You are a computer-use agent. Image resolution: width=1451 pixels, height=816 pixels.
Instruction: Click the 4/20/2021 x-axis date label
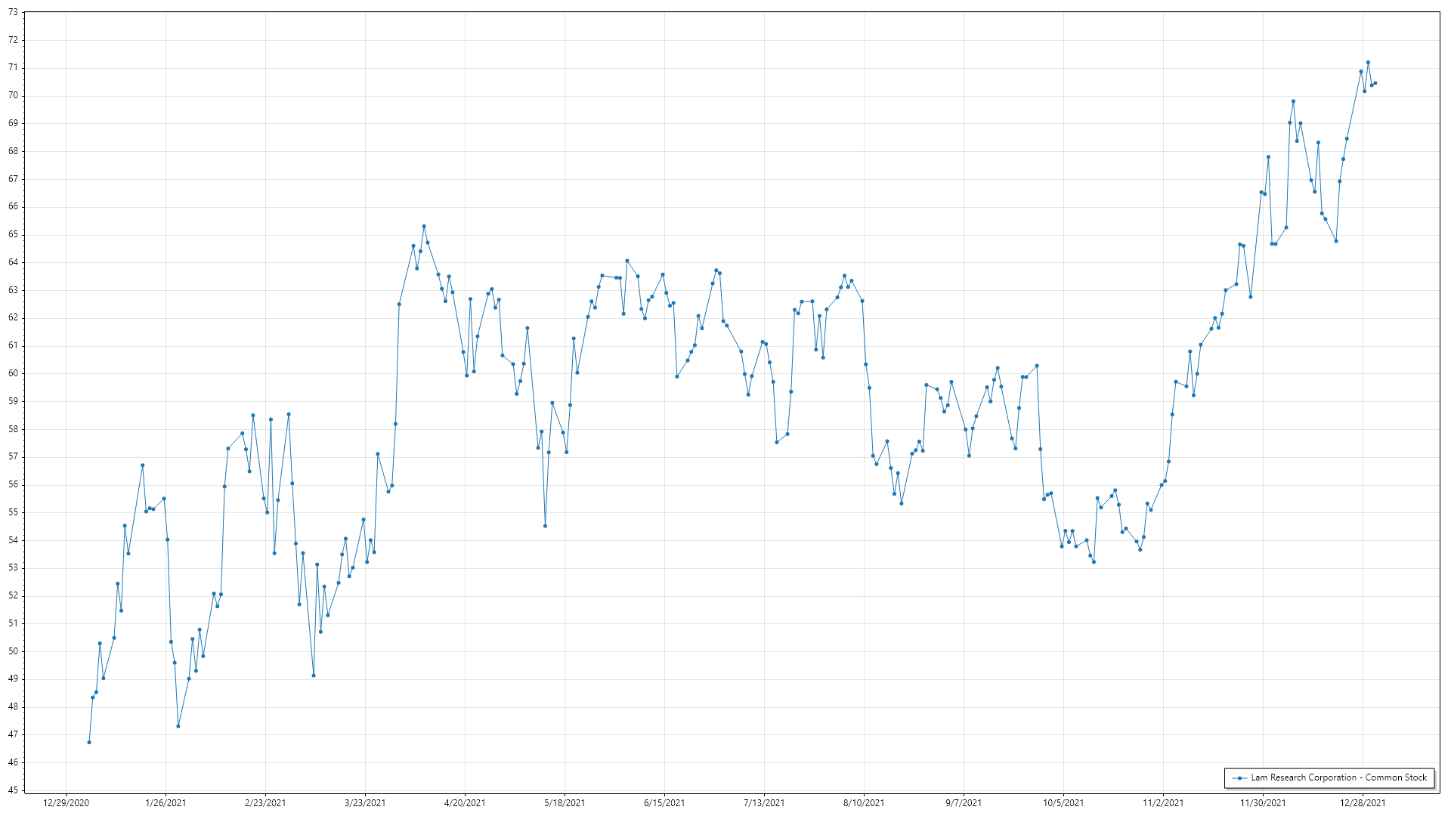click(465, 803)
